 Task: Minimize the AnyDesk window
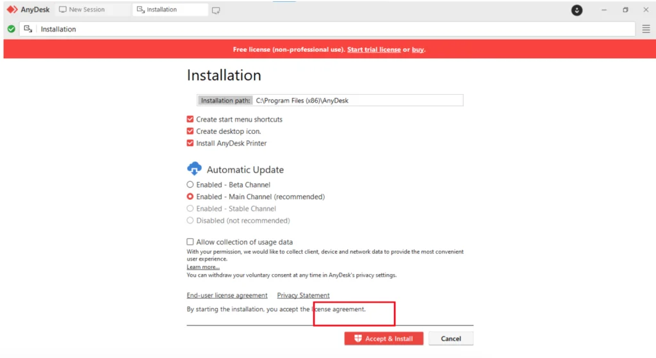pos(603,10)
